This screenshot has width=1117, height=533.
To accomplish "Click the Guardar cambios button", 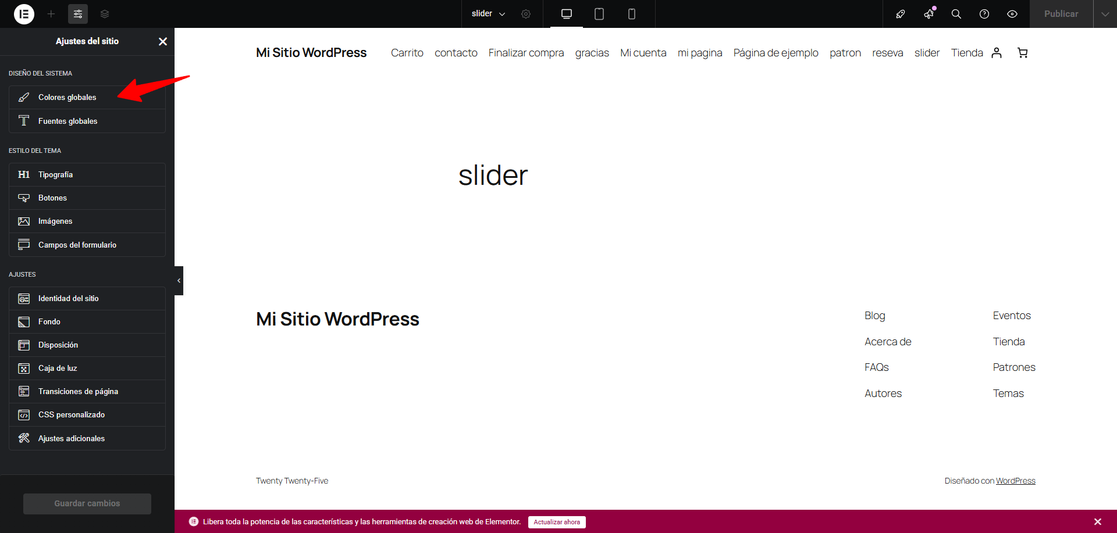I will click(x=87, y=503).
